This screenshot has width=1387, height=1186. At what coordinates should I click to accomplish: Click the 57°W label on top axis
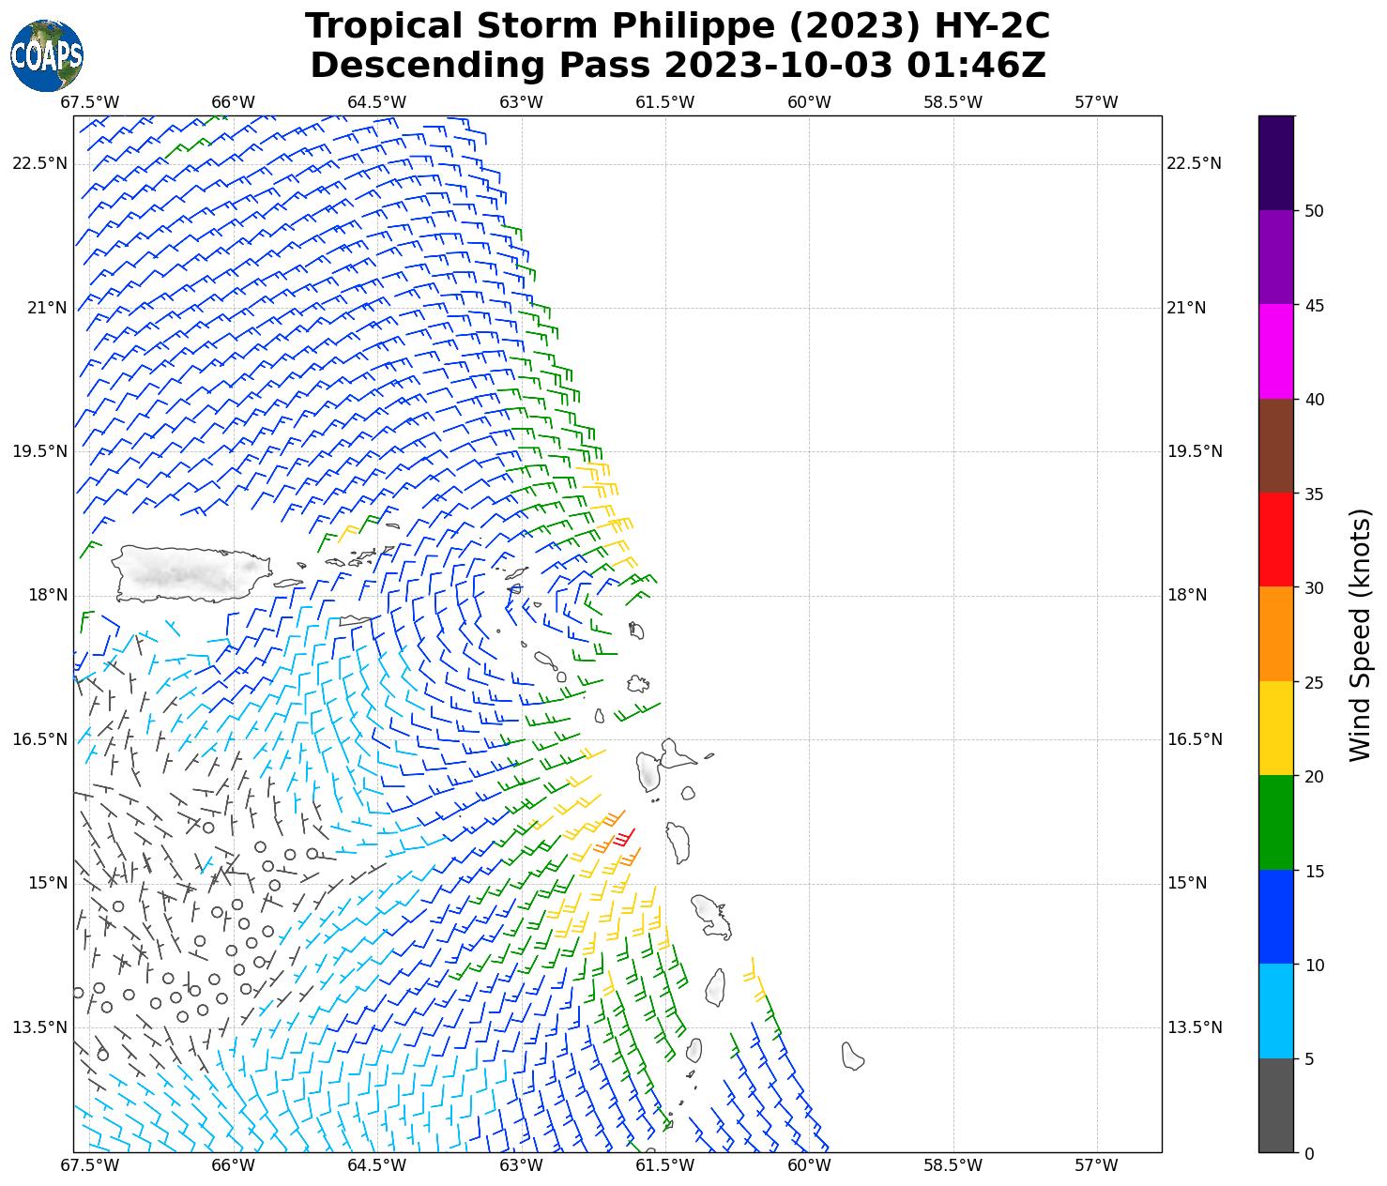point(1096,102)
